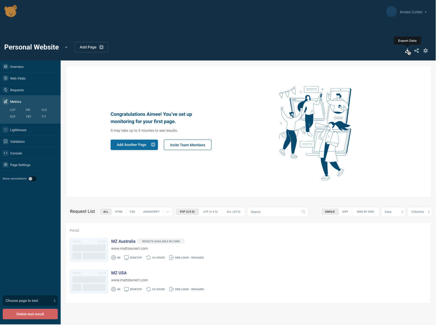Click 24 hours refresh icon for MZ Australia

click(149, 258)
